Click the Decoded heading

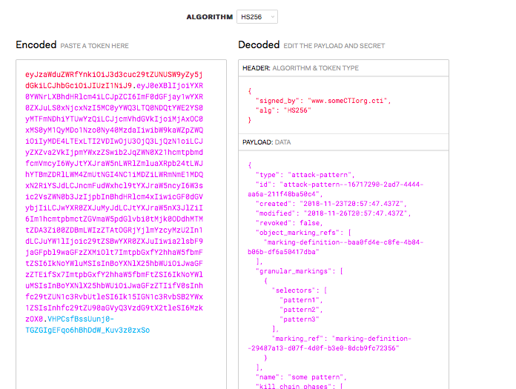259,44
